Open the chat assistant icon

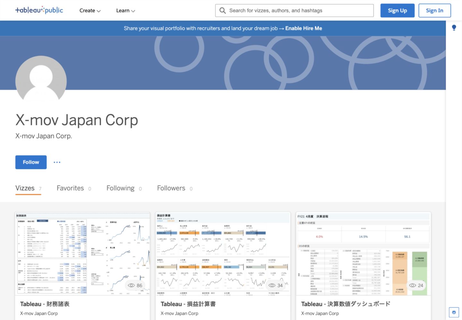pos(454,312)
